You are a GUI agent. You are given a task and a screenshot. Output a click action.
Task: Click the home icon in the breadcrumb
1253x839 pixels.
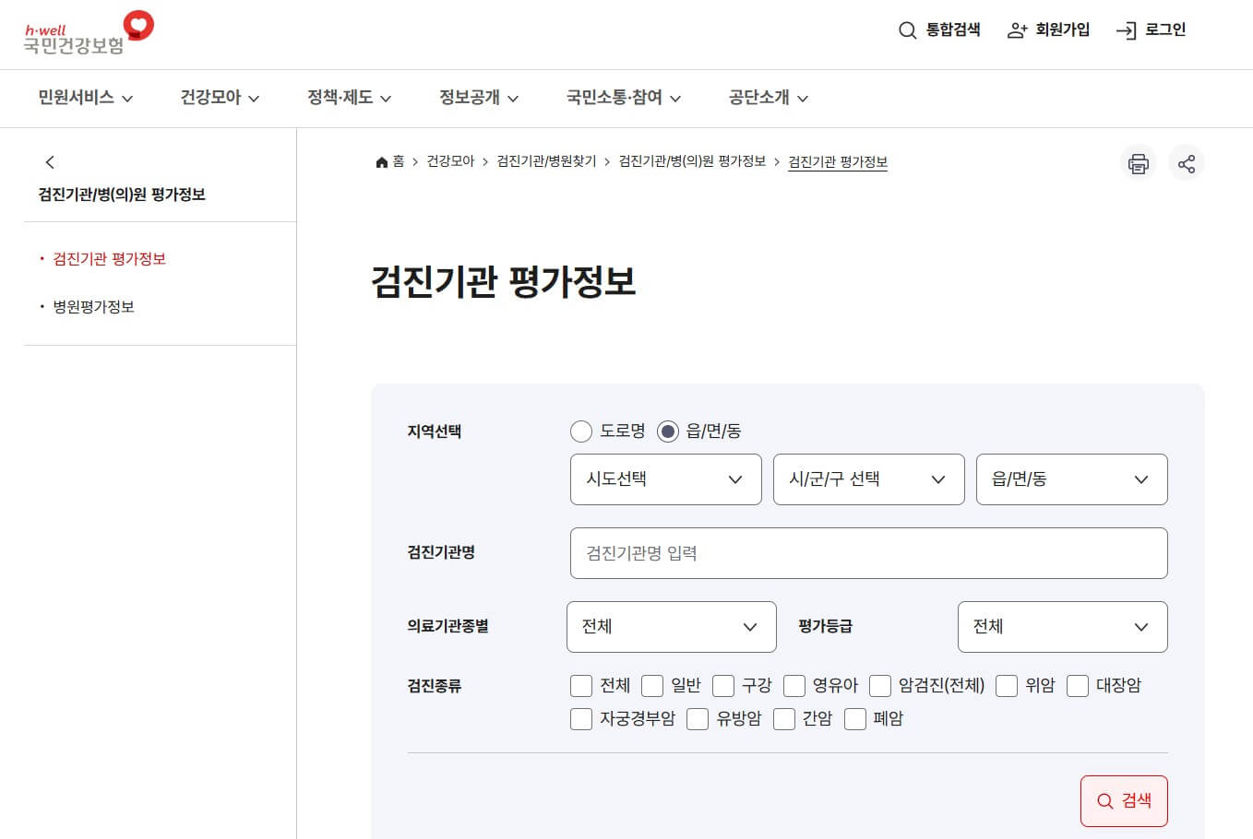(381, 160)
